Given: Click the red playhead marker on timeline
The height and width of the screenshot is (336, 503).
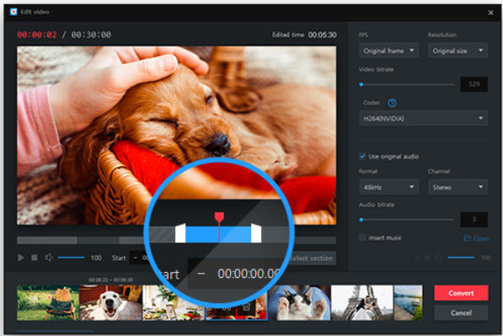Looking at the screenshot, I should (x=219, y=217).
